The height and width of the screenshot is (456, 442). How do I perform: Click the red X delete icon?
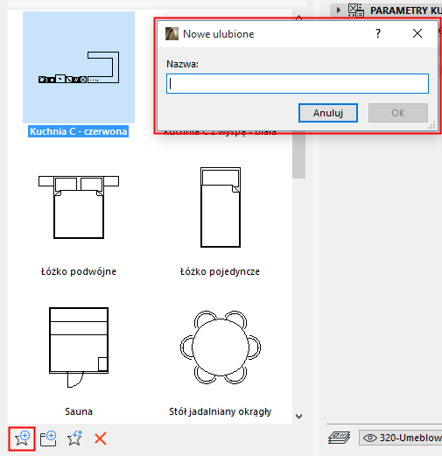click(101, 438)
